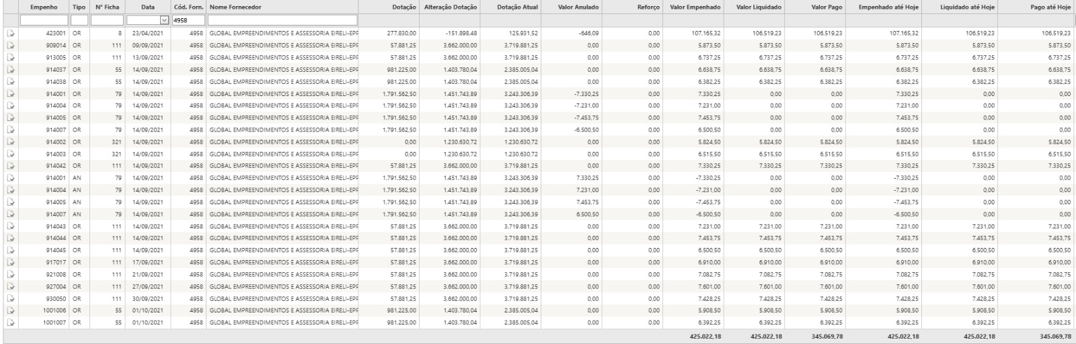Focus the Empenho filter input field
This screenshot has width=1076, height=344.
coord(44,21)
